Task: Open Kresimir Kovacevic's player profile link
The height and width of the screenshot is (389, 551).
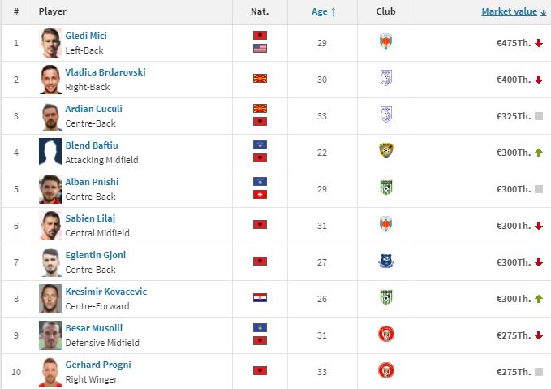Action: (105, 292)
